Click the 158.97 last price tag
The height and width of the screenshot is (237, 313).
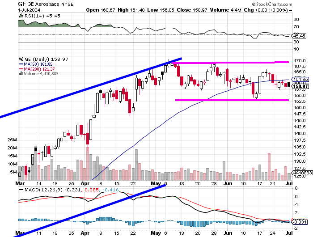(300, 86)
